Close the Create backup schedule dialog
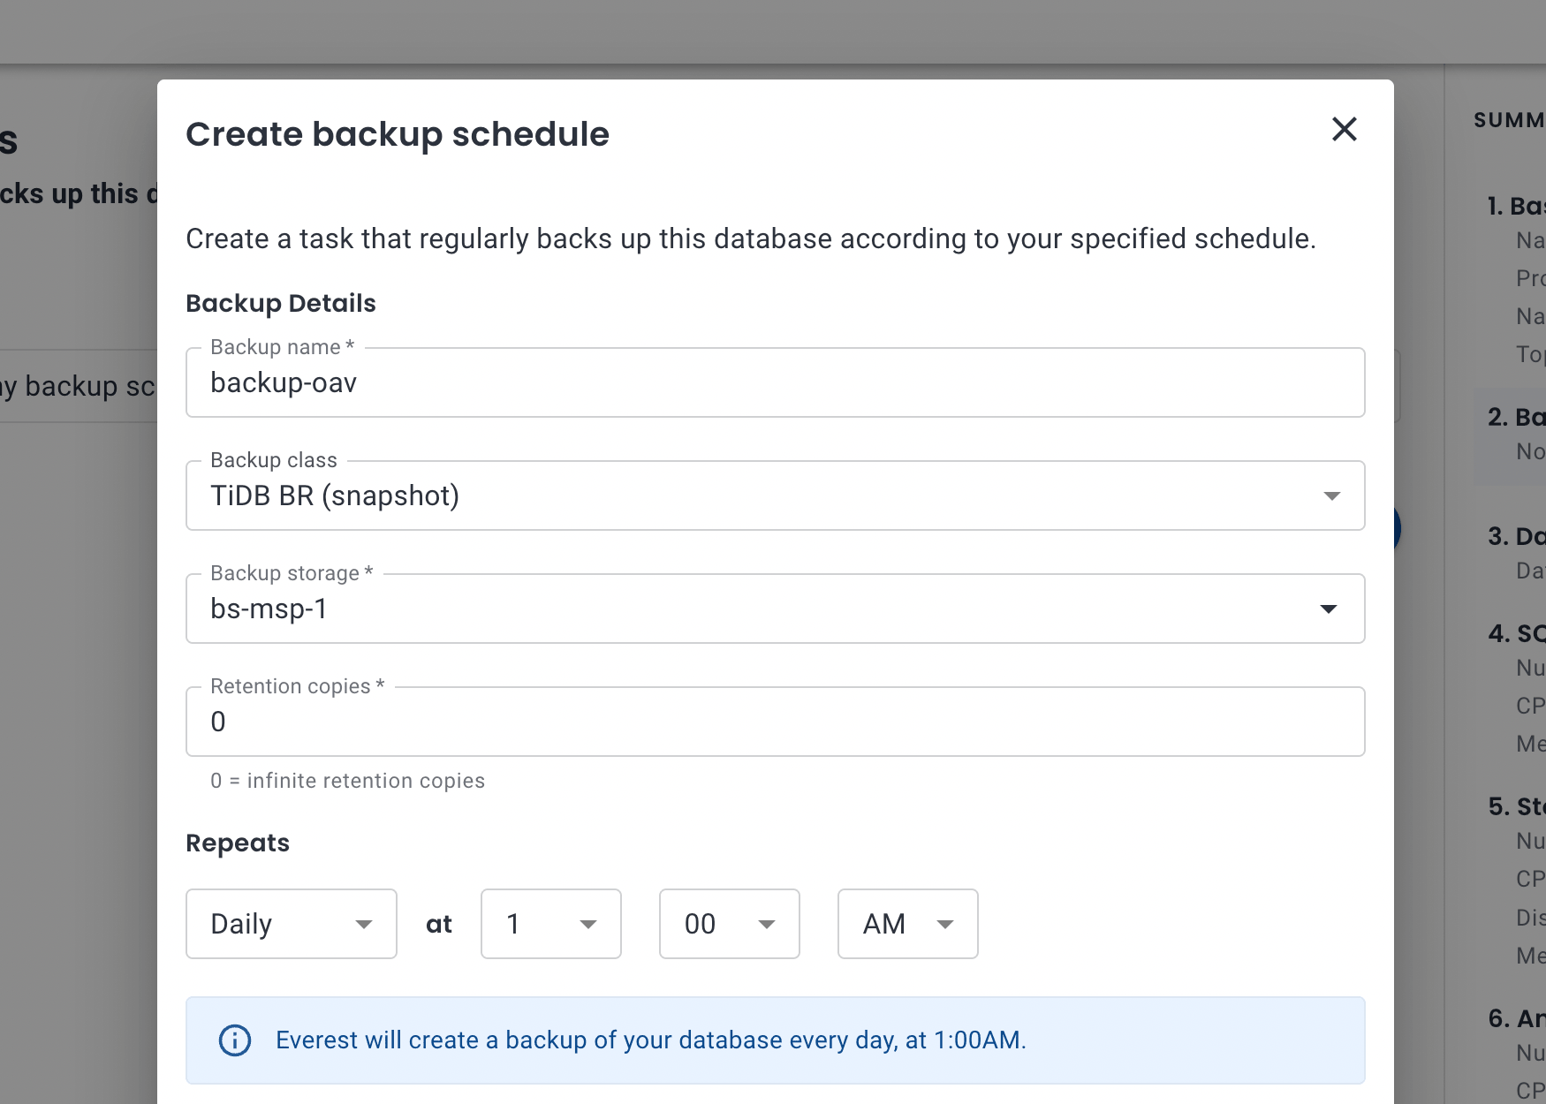1546x1104 pixels. coord(1344,130)
